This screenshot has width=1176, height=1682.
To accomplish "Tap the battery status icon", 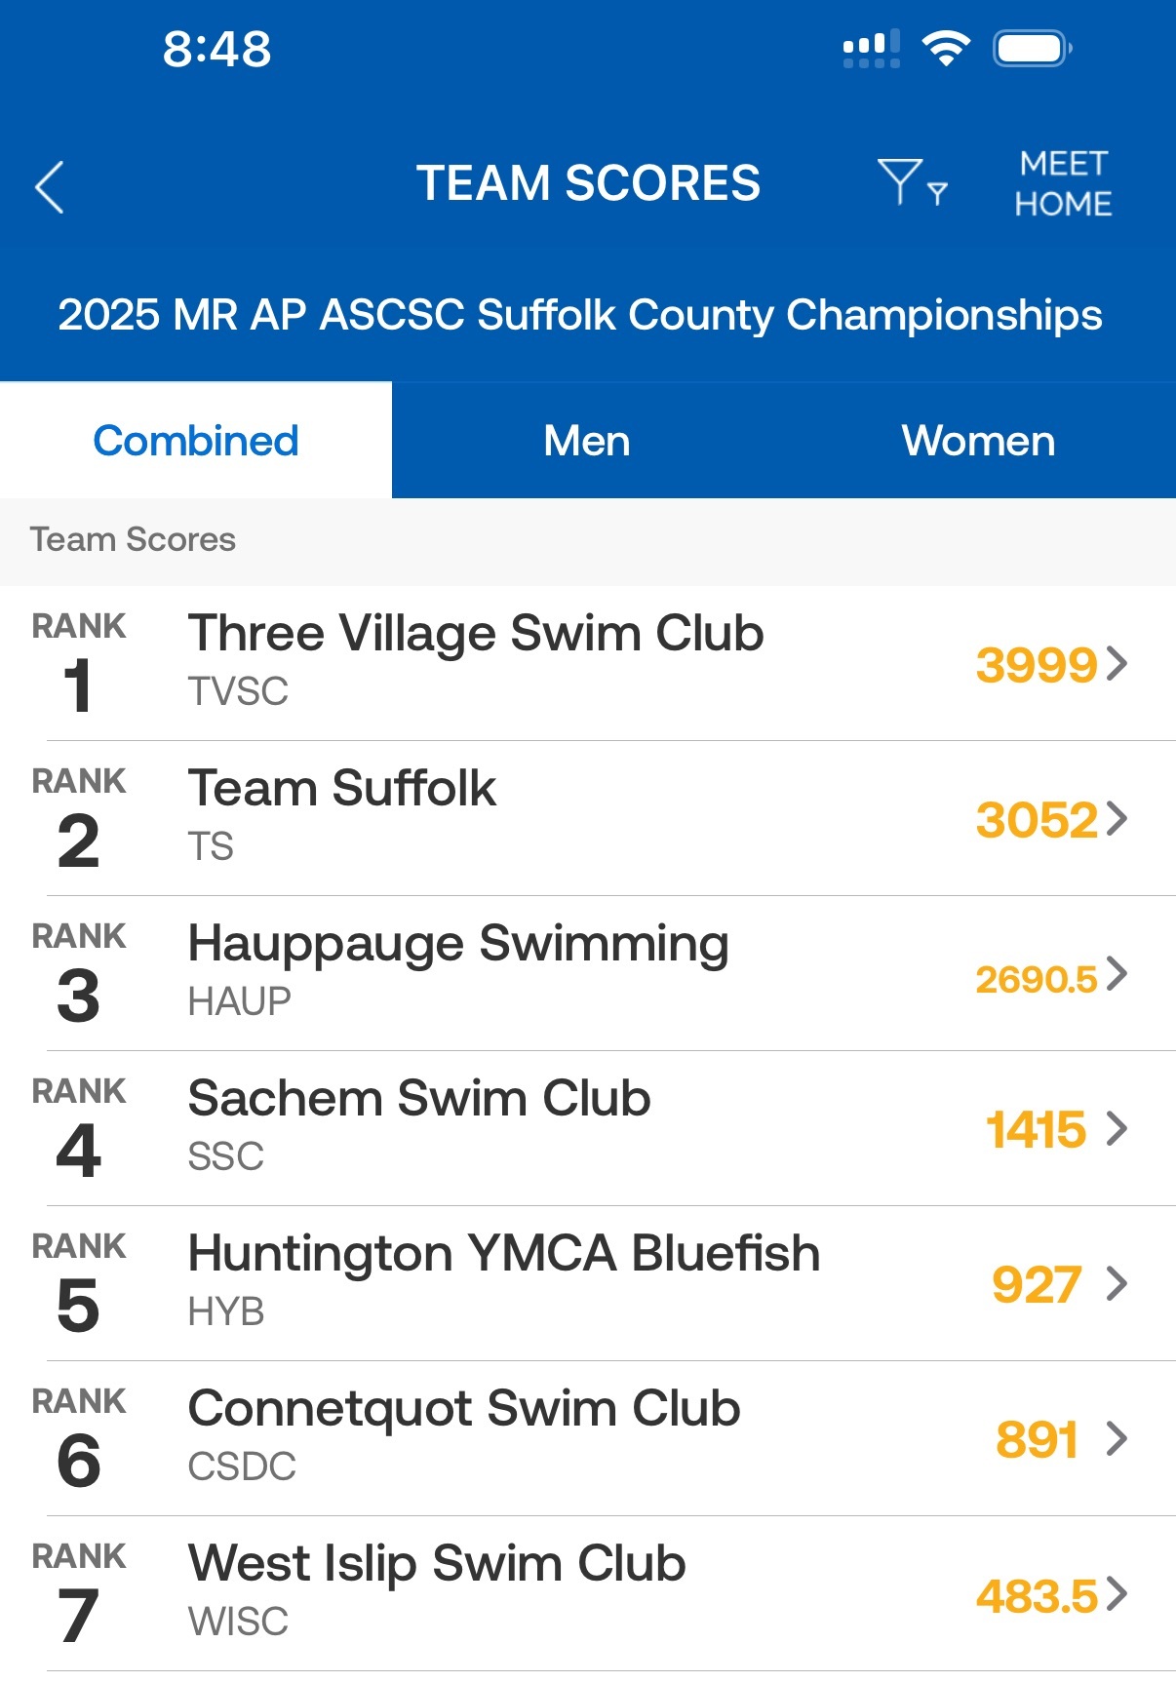I will tap(1032, 48).
